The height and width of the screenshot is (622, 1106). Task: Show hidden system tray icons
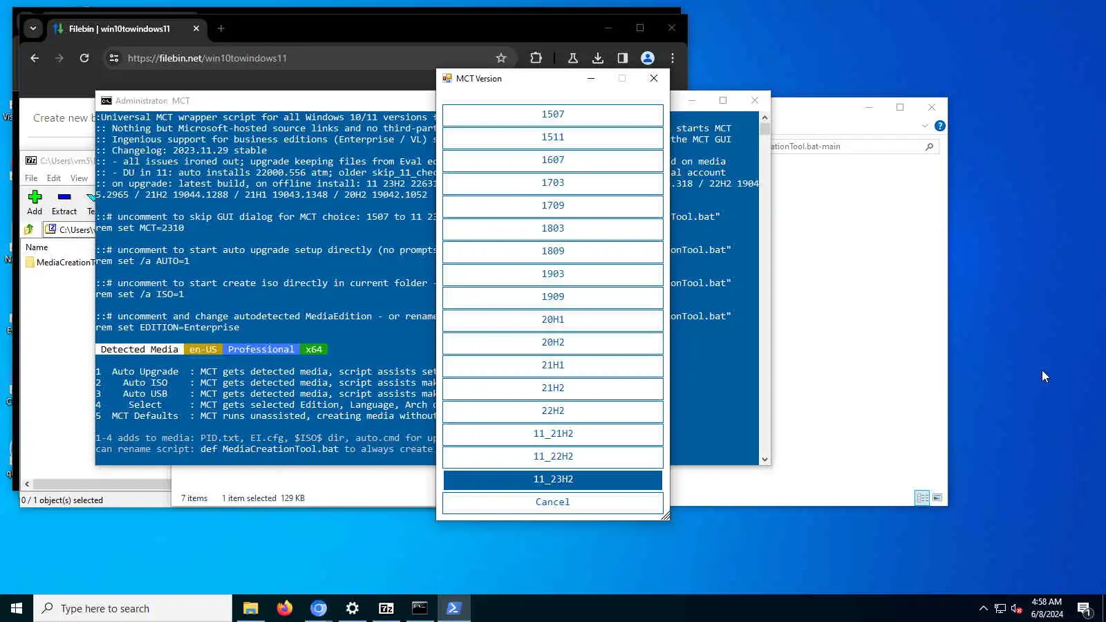(983, 608)
